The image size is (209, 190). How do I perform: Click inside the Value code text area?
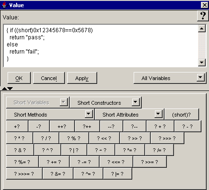(x=100, y=46)
